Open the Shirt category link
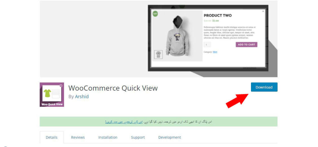Image resolution: width=318 pixels, height=147 pixels. pyautogui.click(x=215, y=52)
